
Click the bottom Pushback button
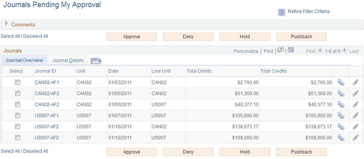[301, 152]
